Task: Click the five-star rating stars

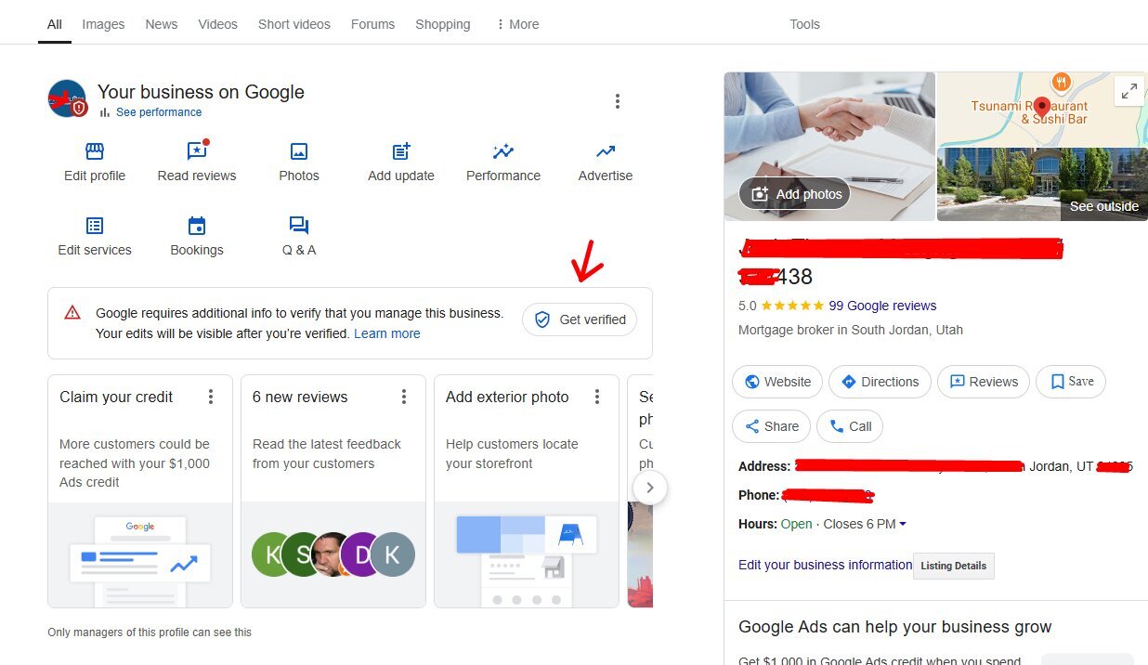Action: point(791,306)
